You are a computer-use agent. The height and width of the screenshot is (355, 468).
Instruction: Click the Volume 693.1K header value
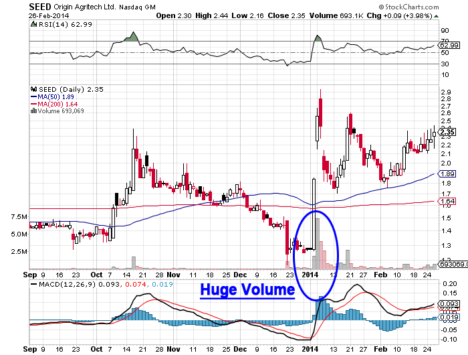(x=336, y=16)
